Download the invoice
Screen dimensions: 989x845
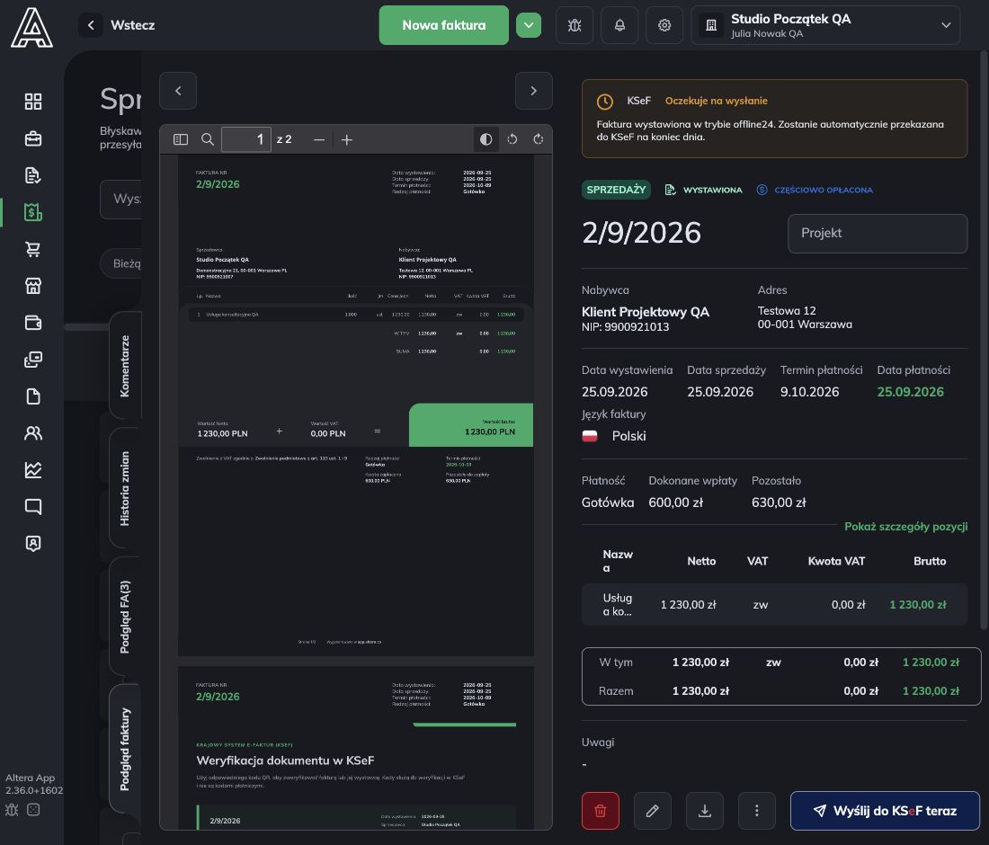tap(705, 811)
